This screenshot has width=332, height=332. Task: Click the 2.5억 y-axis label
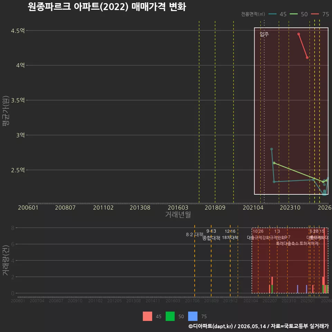point(18,170)
